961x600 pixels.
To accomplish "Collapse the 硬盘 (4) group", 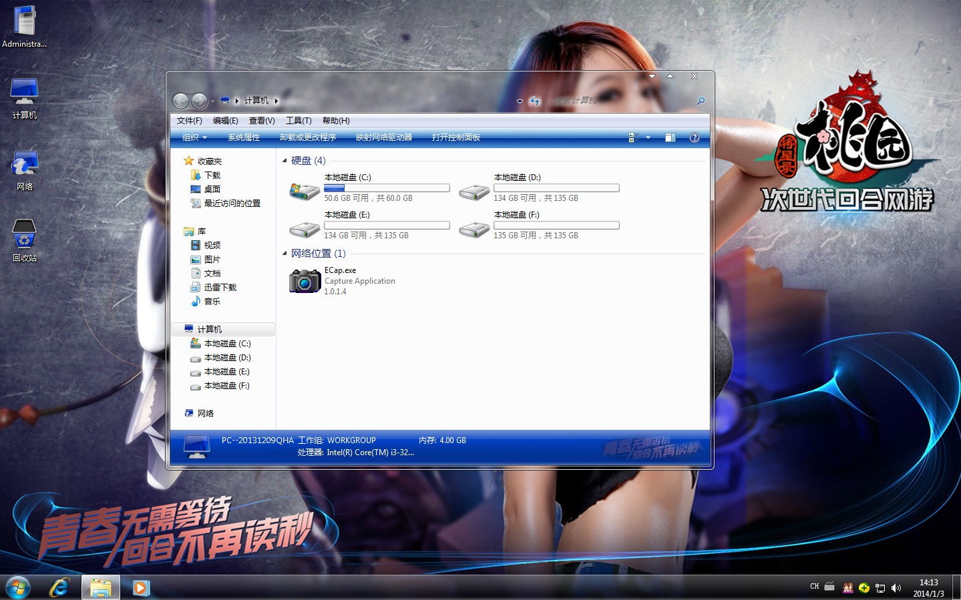I will (284, 160).
